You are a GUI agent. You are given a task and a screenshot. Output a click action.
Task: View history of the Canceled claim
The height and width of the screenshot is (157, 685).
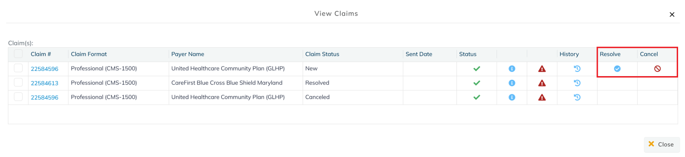click(x=577, y=97)
